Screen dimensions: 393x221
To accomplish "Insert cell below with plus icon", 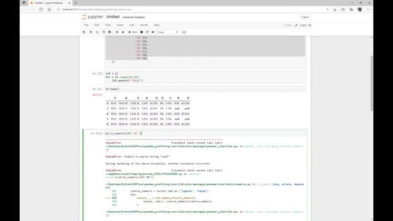I will (91, 32).
